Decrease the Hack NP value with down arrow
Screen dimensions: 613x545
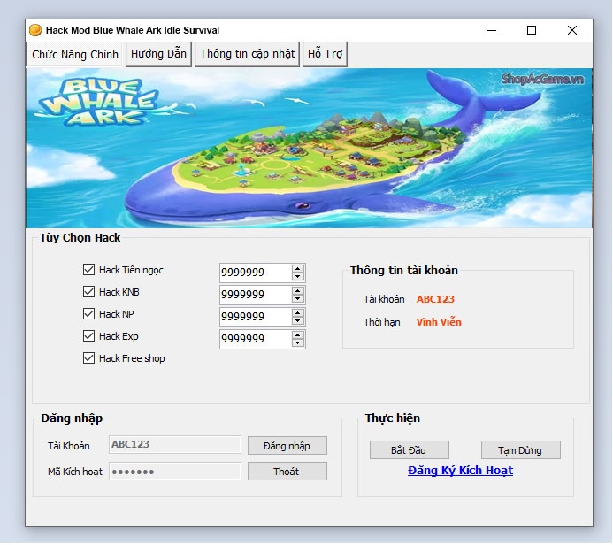tap(298, 320)
